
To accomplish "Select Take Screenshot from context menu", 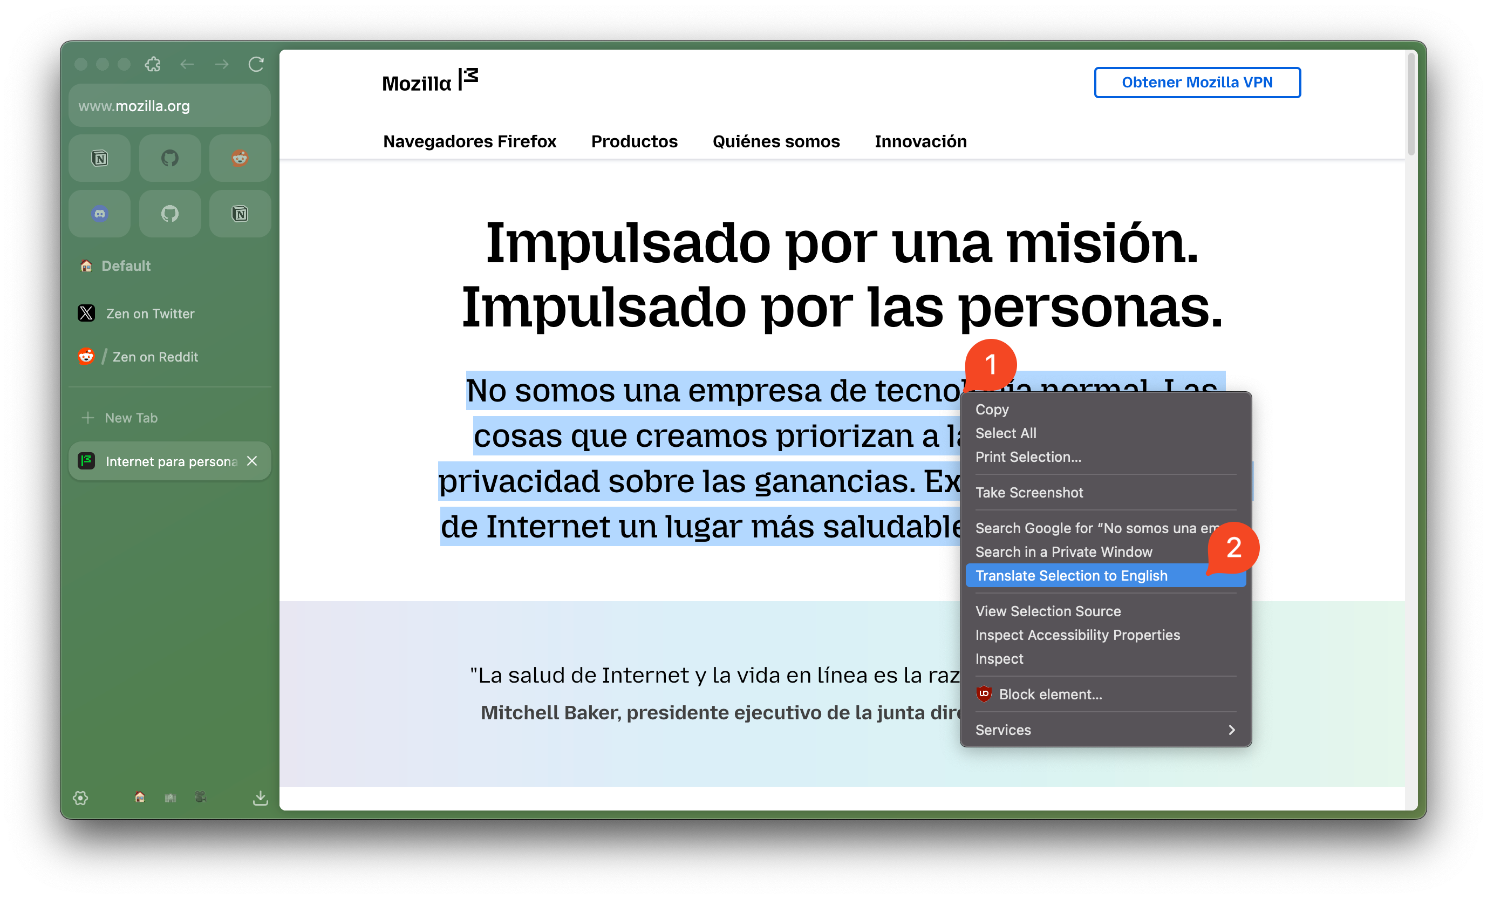I will click(x=1029, y=493).
